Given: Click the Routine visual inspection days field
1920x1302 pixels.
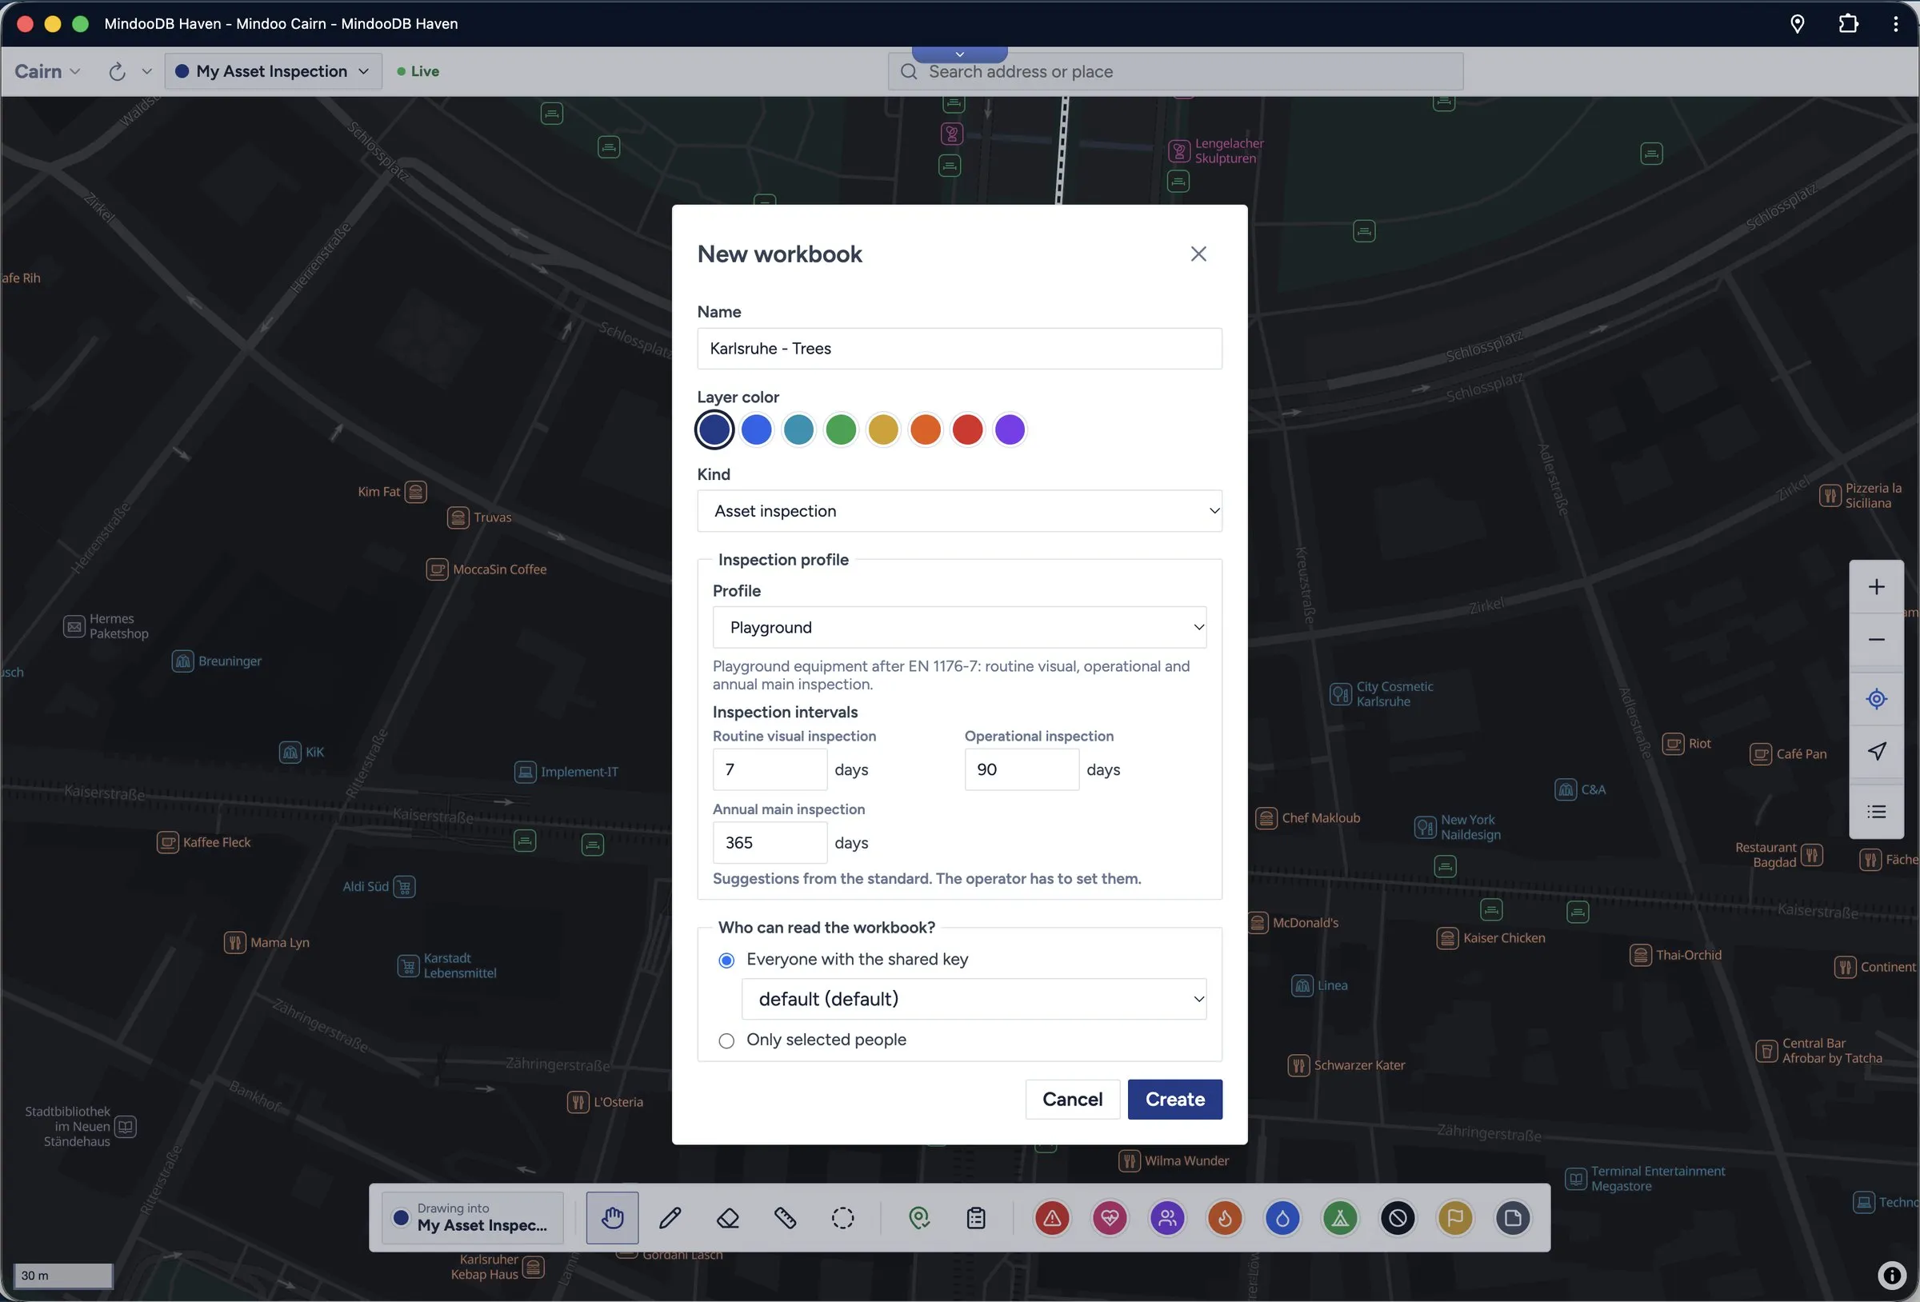Looking at the screenshot, I should pos(769,769).
